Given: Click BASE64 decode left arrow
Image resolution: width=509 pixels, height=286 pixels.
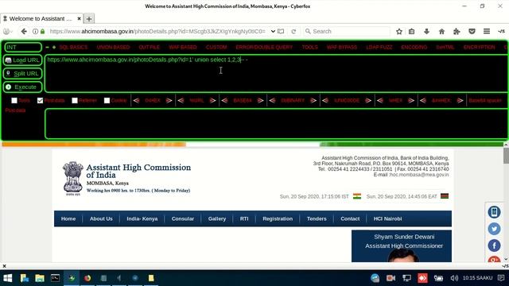Looking at the screenshot, I should [x=224, y=101].
